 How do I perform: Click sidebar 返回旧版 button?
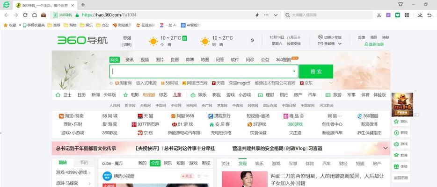click(401, 178)
